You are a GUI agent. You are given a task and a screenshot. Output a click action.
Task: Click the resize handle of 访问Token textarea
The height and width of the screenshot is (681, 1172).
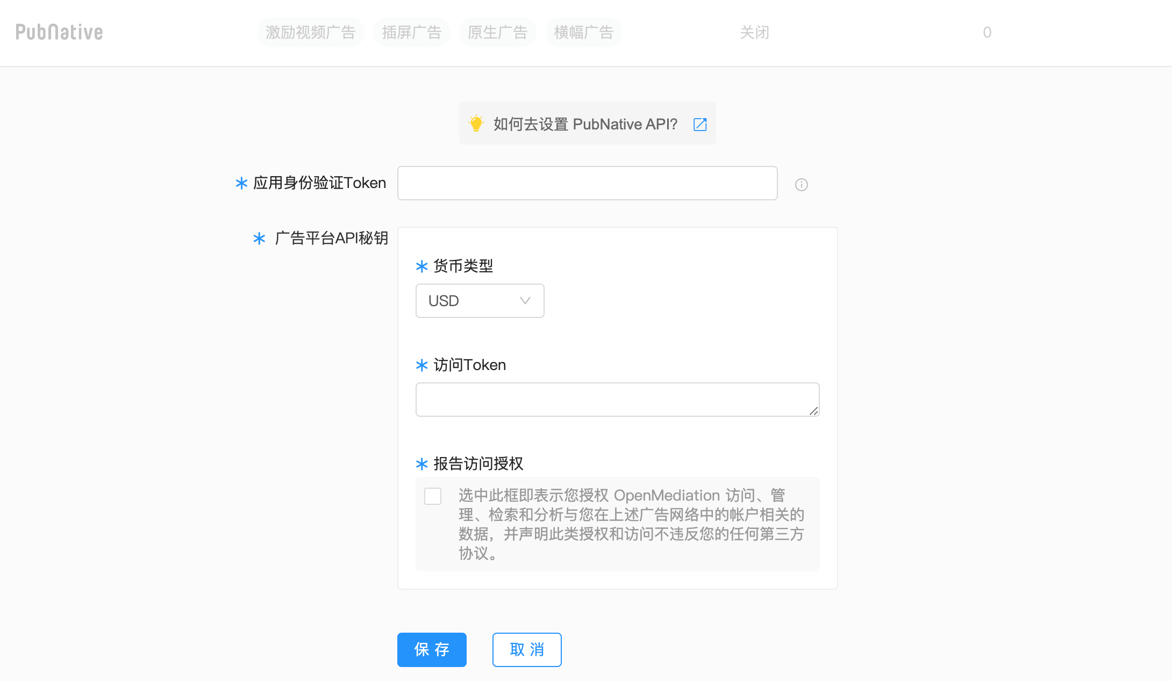(x=813, y=411)
